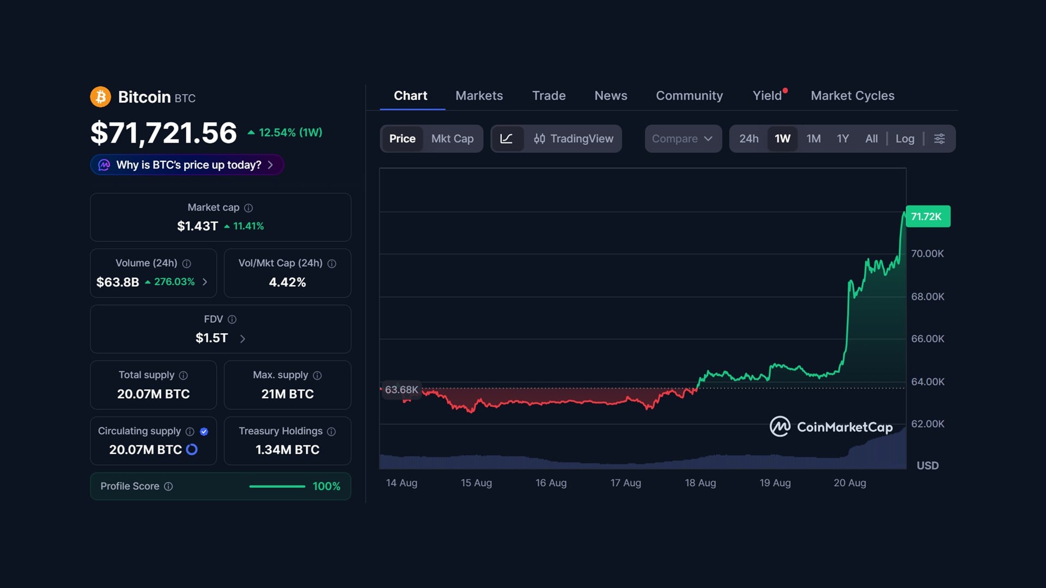Image resolution: width=1046 pixels, height=588 pixels.
Task: Click the $1.43T market cap value
Action: 197,226
